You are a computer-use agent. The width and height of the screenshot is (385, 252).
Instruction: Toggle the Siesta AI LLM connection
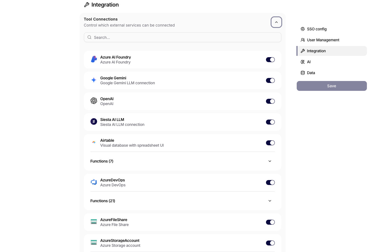(x=270, y=122)
